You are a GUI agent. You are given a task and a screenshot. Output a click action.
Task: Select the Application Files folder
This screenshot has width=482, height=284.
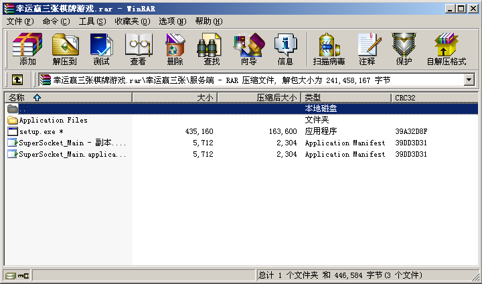(53, 120)
